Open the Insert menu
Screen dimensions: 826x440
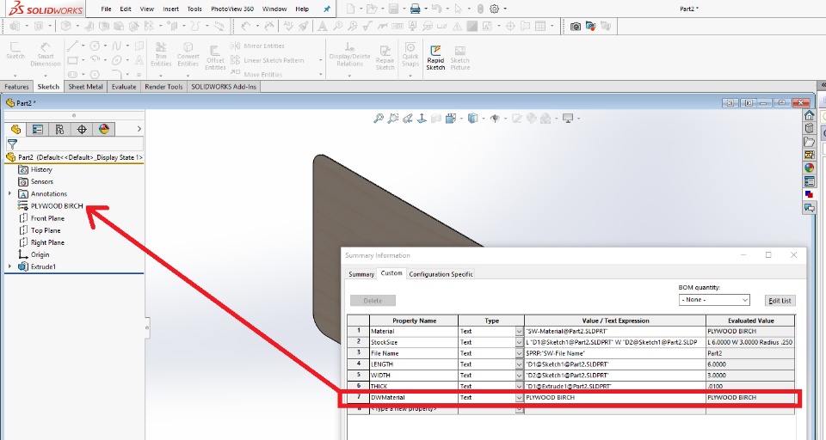pos(170,9)
